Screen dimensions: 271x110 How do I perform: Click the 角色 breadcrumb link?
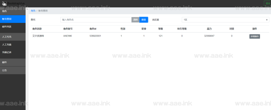point(33,11)
